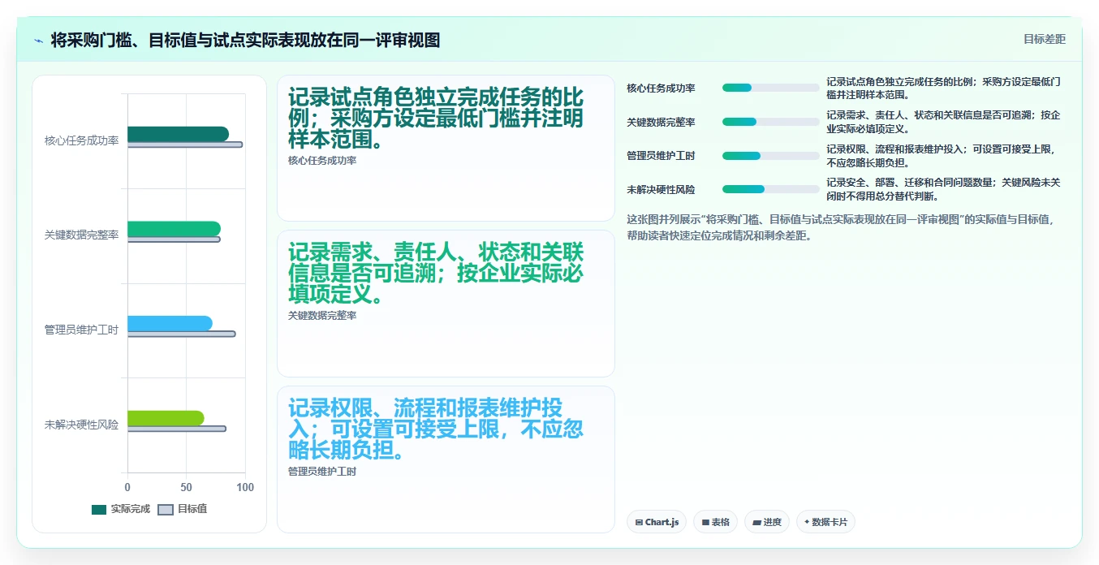The image size is (1099, 565).
Task: Click the 核心任务成功率 progress row label
Action: point(661,88)
